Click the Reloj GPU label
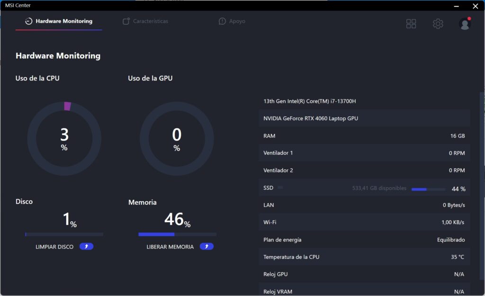Viewport: 485px width, 296px height. click(x=276, y=274)
